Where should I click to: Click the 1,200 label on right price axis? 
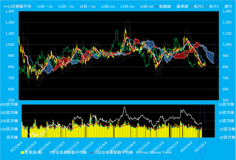pos(227,22)
